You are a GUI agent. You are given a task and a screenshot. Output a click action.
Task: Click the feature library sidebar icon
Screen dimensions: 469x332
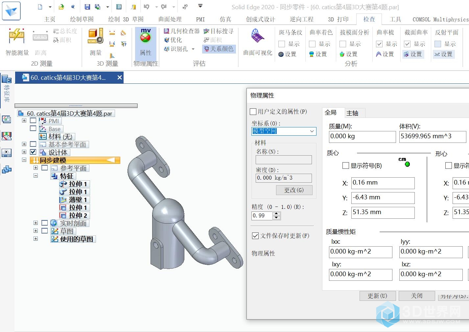coord(7,80)
